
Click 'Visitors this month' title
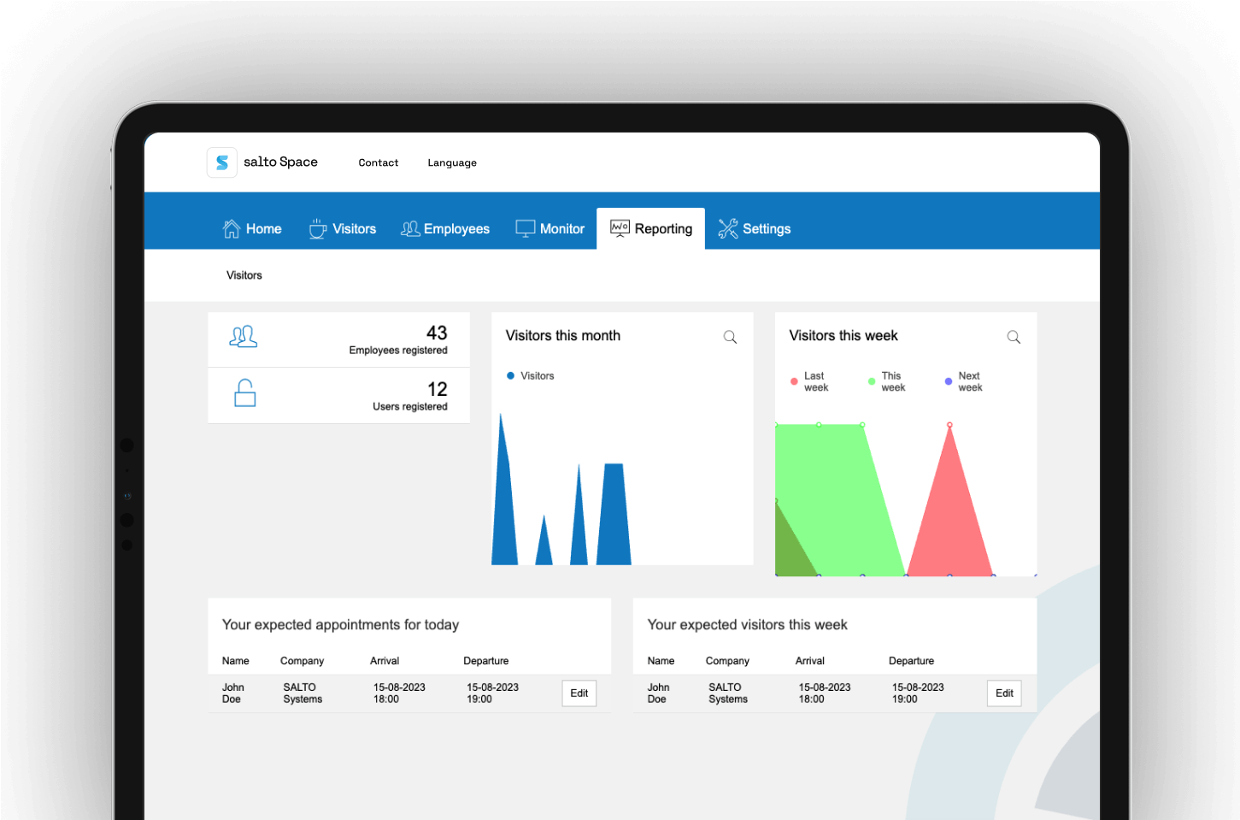[x=563, y=335]
